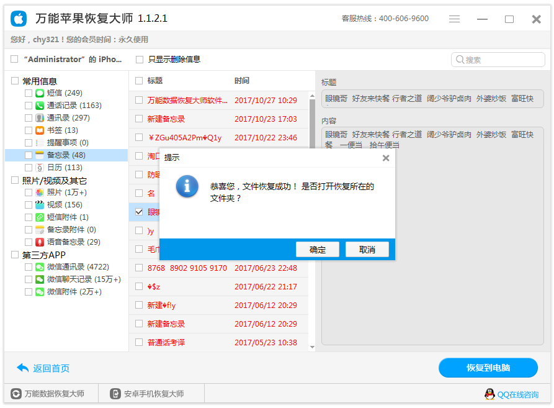Screen dimensions: 554x408
Task: Click the red voice memos icon
Action: point(40,242)
